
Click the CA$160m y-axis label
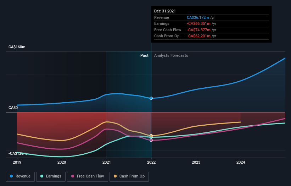click(x=17, y=47)
